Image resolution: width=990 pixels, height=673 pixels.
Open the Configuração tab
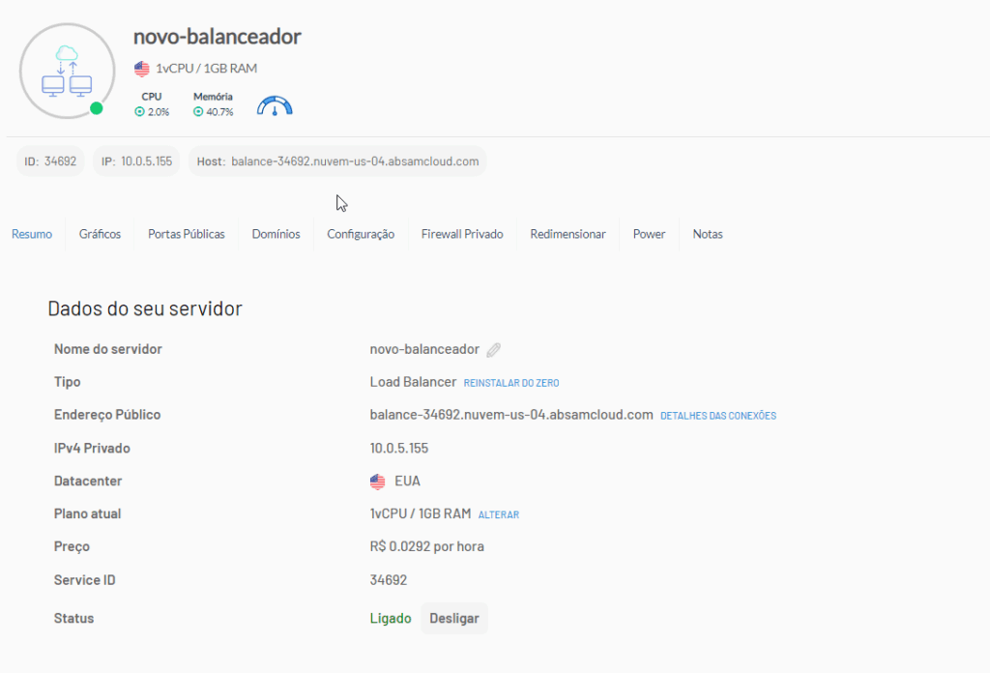(x=361, y=234)
